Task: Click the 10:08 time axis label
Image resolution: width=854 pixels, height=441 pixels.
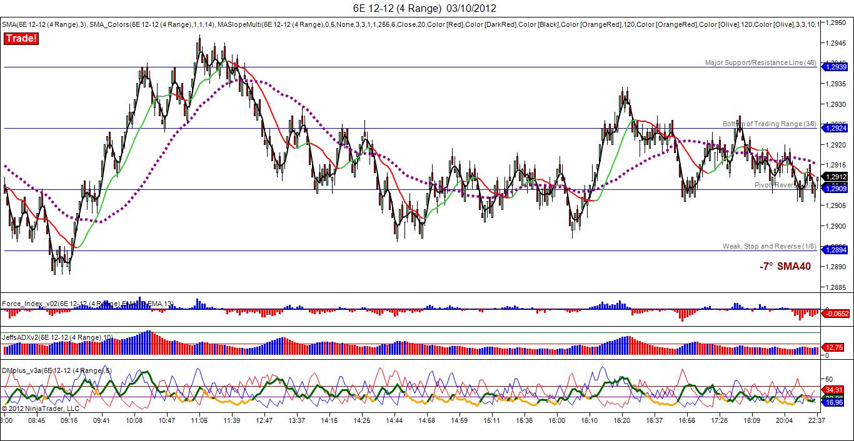Action: pos(134,421)
